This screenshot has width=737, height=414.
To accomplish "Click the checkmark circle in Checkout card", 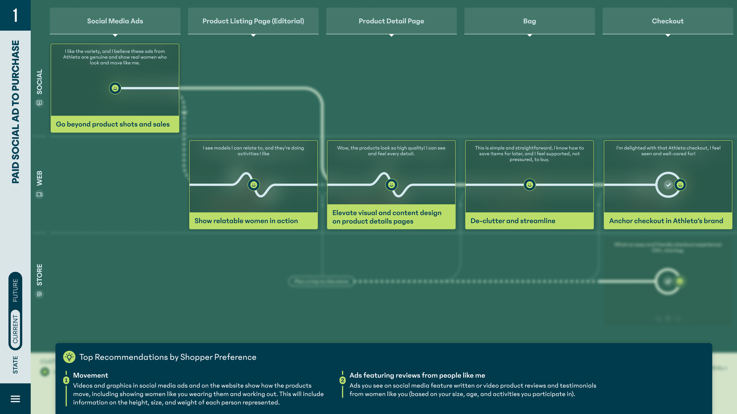I will [668, 185].
